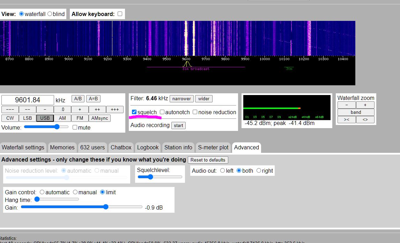Disable the squelch checkbox
The image size is (400, 243).
134,112
